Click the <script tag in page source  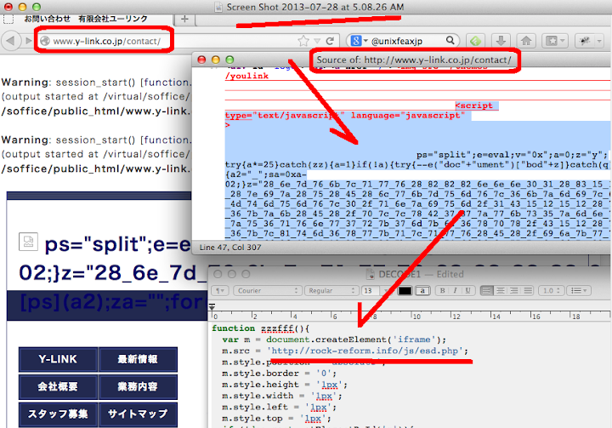473,106
